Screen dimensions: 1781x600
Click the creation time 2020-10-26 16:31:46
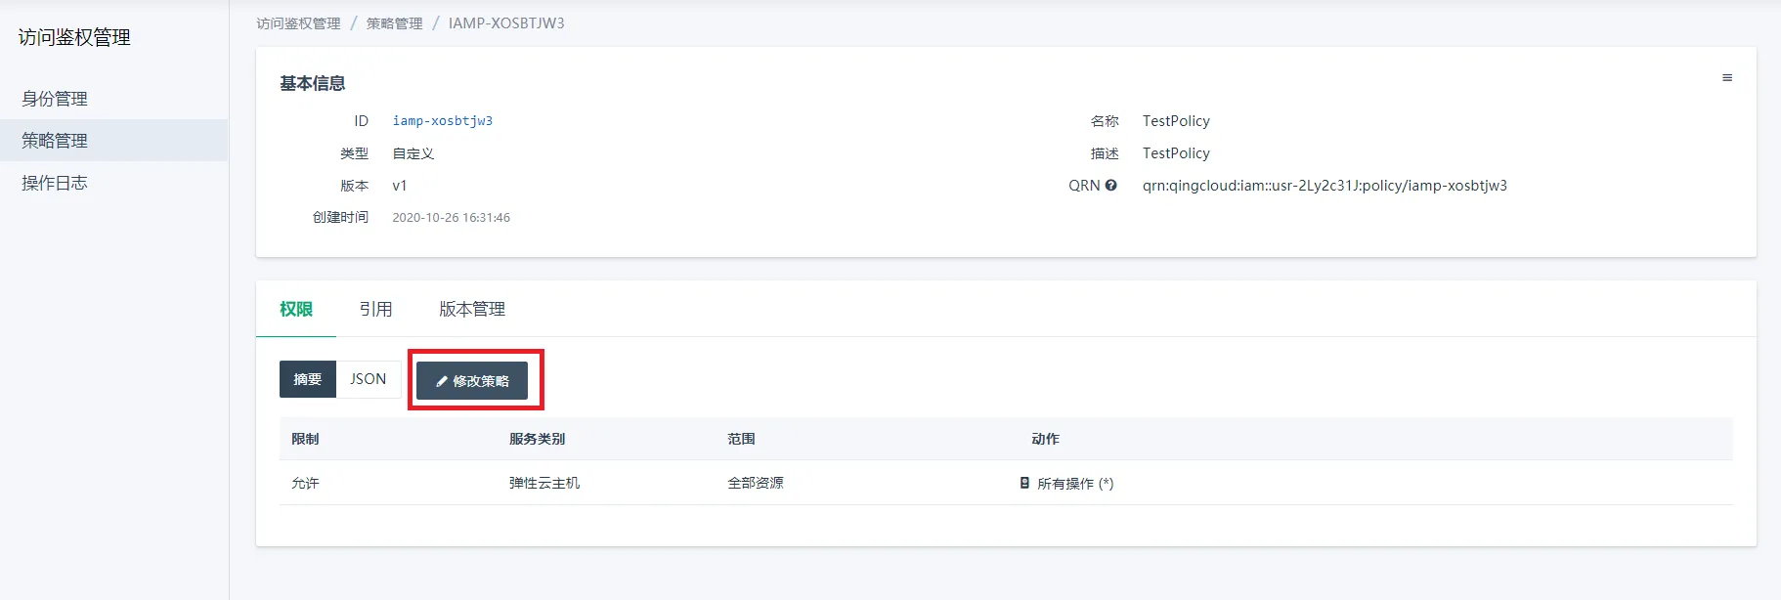tap(451, 218)
